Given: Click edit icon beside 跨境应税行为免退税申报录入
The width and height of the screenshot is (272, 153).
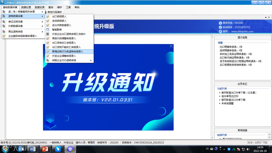Looking at the screenshot, I should click(x=48, y=52).
